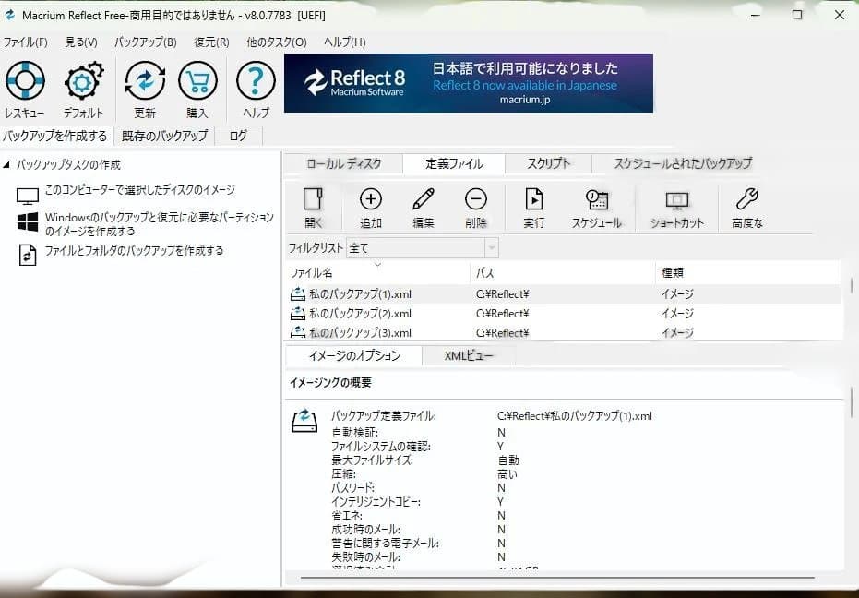
Task: Switch to the スクリプト tab
Action: 549,162
